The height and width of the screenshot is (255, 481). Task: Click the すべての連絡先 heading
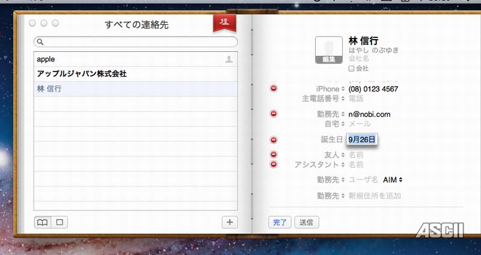[x=136, y=25]
